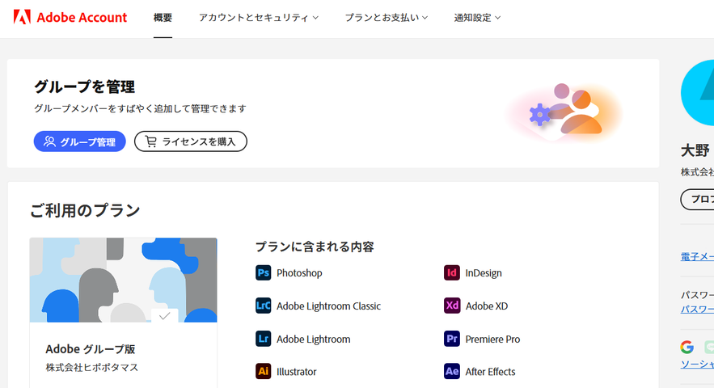
Task: Click the Photoshop Ps icon
Action: [x=263, y=272]
